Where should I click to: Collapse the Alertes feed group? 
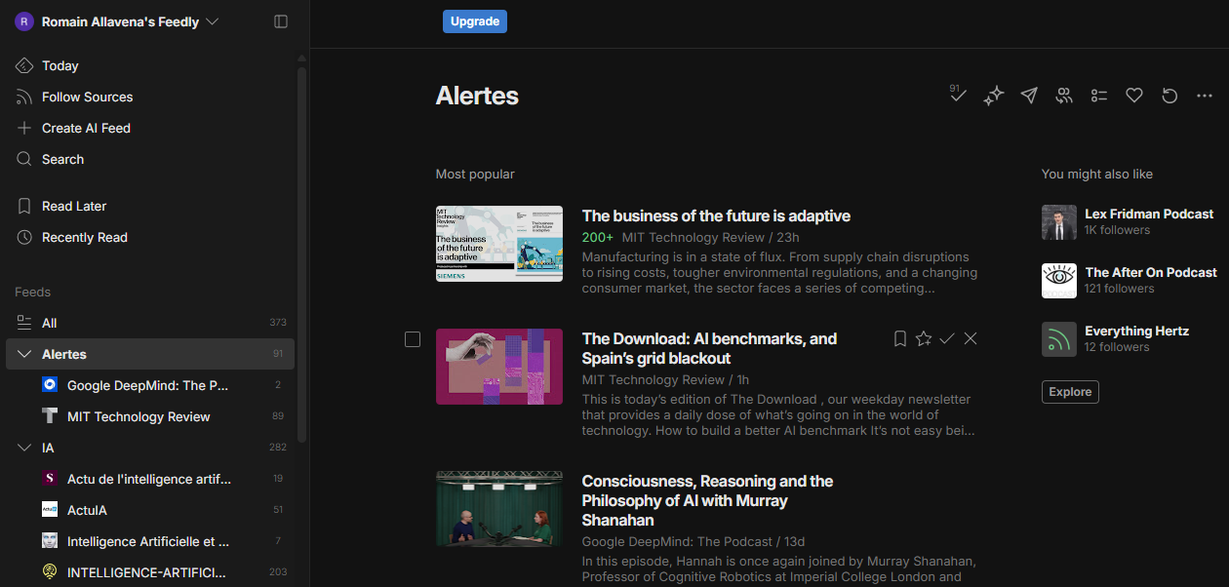pos(24,353)
